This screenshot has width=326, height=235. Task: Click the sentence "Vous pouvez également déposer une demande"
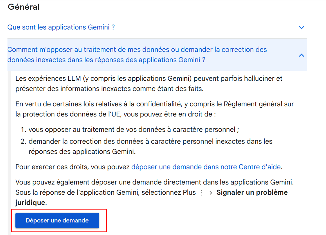pos(154,182)
